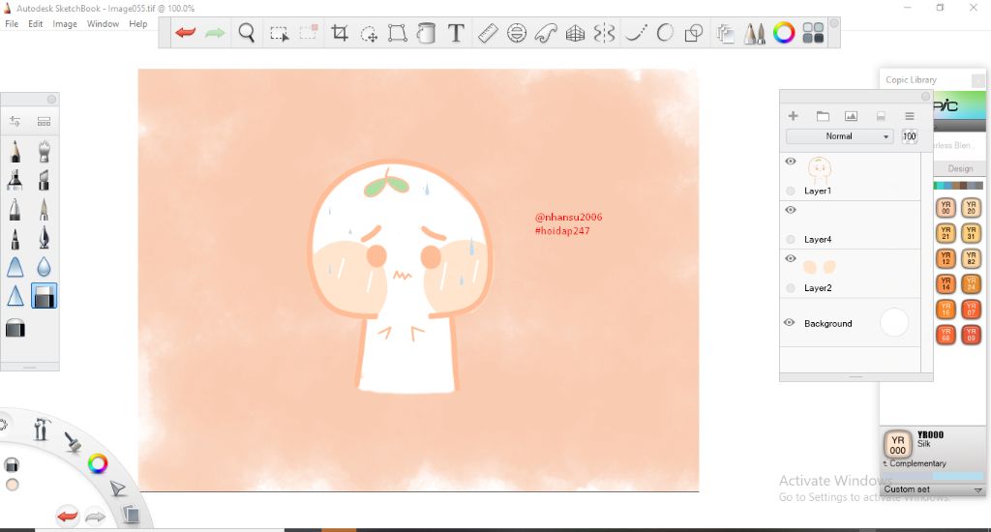Switch to the Design tab in Copic Library

pos(960,168)
